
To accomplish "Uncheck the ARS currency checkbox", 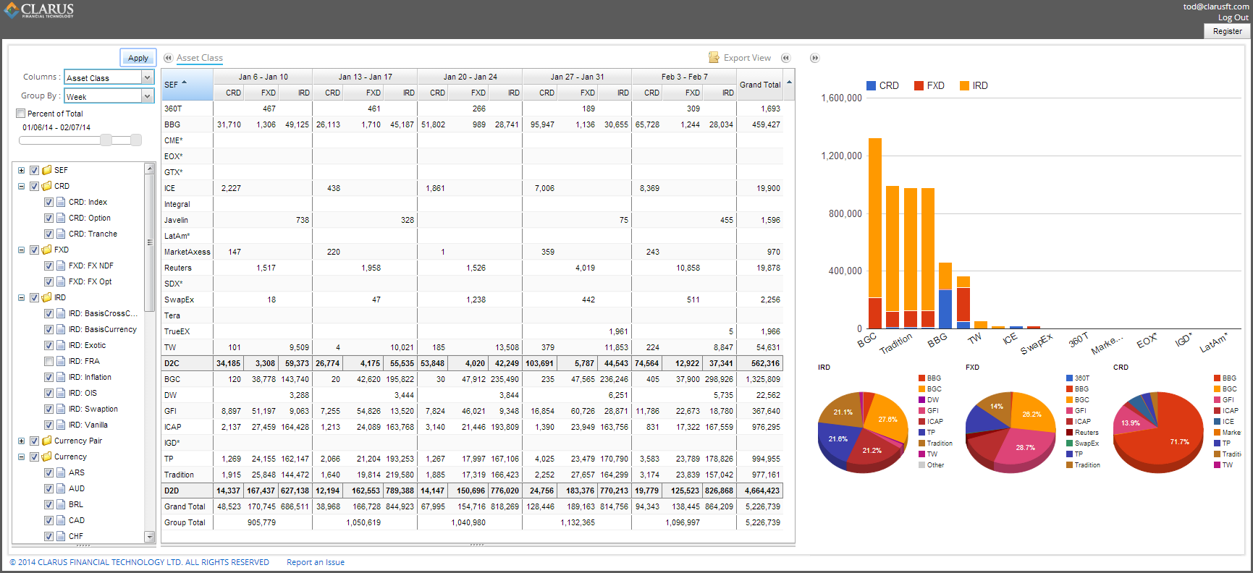I will [x=48, y=472].
